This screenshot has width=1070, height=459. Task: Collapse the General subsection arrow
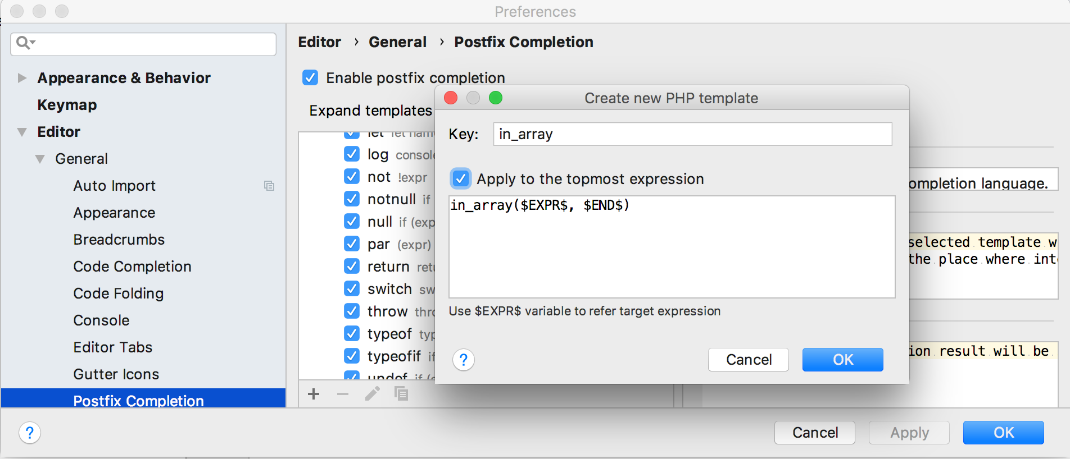(x=40, y=159)
